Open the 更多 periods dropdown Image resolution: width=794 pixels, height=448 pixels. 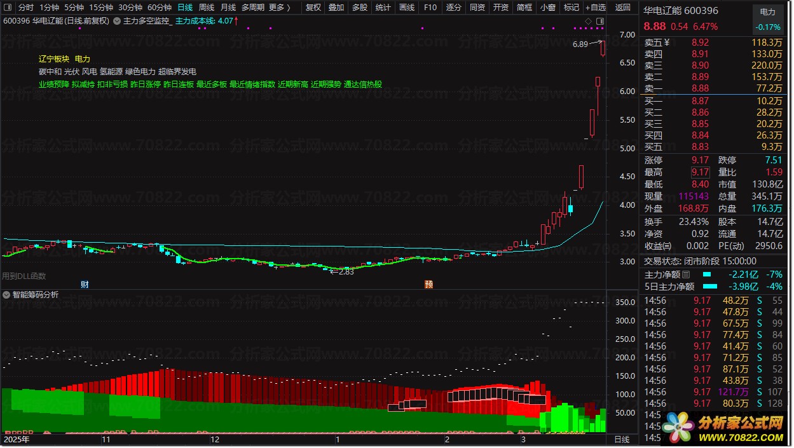[280, 8]
